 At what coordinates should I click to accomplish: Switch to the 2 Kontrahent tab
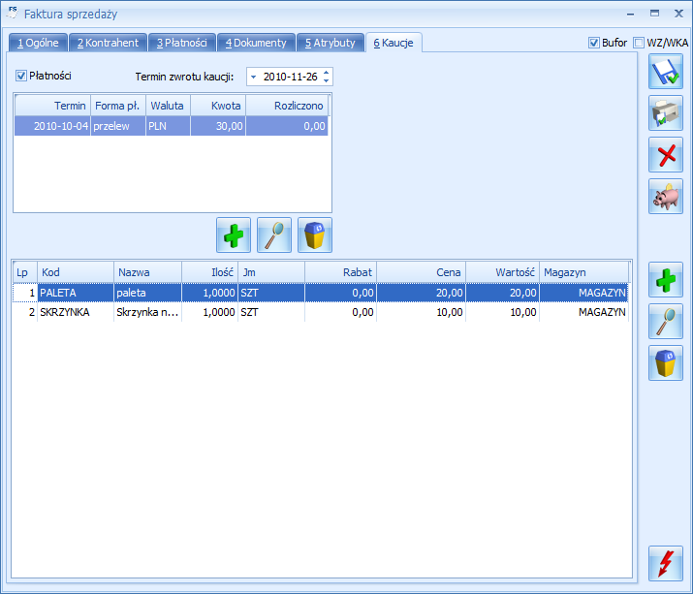[108, 43]
